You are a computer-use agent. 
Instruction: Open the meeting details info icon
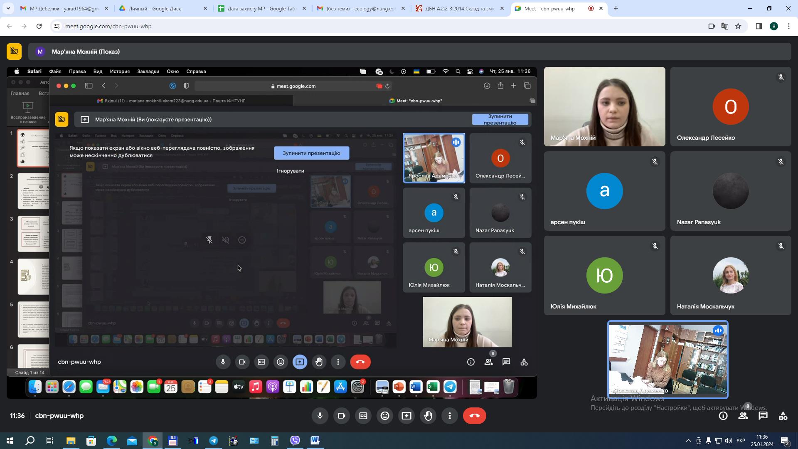point(723,416)
